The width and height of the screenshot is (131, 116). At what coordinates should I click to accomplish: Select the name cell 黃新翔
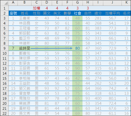tap(24, 108)
